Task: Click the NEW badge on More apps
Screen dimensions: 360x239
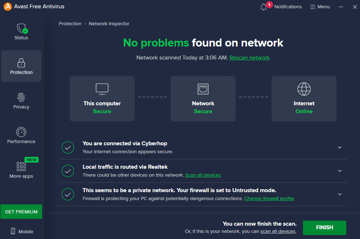Action: point(31,160)
